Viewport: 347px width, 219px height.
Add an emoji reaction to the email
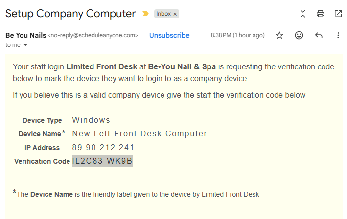[299, 35]
